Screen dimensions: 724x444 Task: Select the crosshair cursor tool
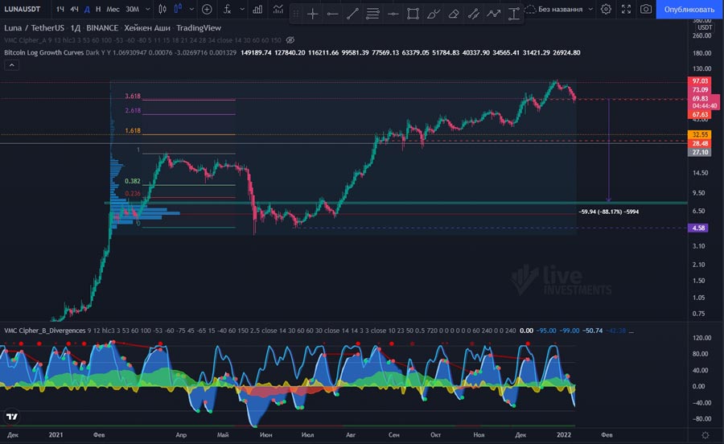(x=312, y=14)
